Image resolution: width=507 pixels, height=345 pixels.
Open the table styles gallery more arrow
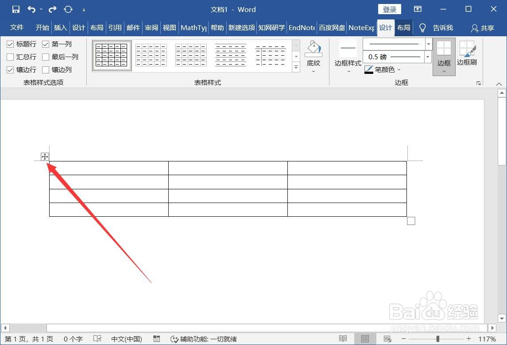point(296,67)
